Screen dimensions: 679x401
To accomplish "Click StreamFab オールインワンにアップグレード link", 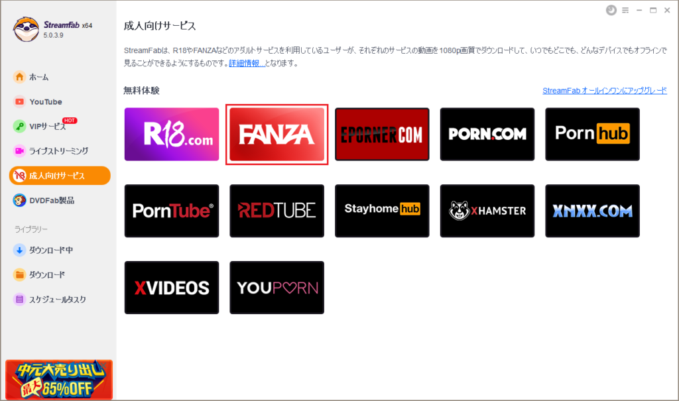I will (x=605, y=91).
